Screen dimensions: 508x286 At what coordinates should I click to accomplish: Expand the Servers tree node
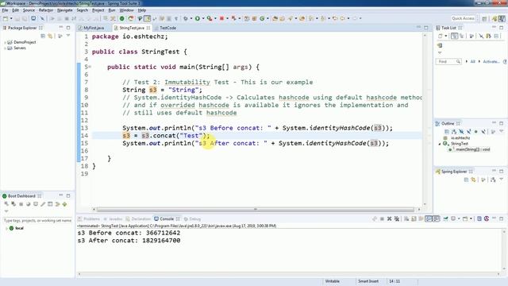click(5, 48)
